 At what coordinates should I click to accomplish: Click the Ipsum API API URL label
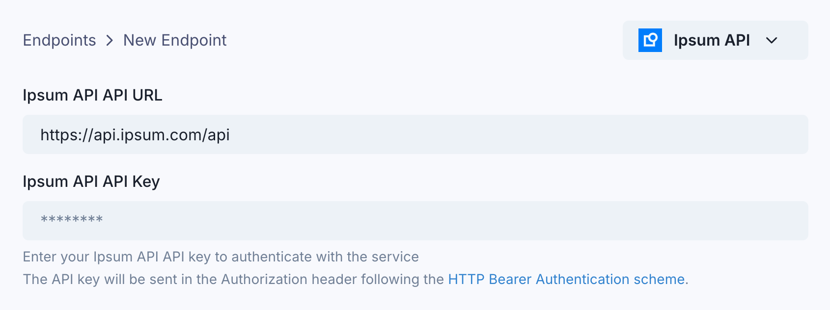point(93,95)
